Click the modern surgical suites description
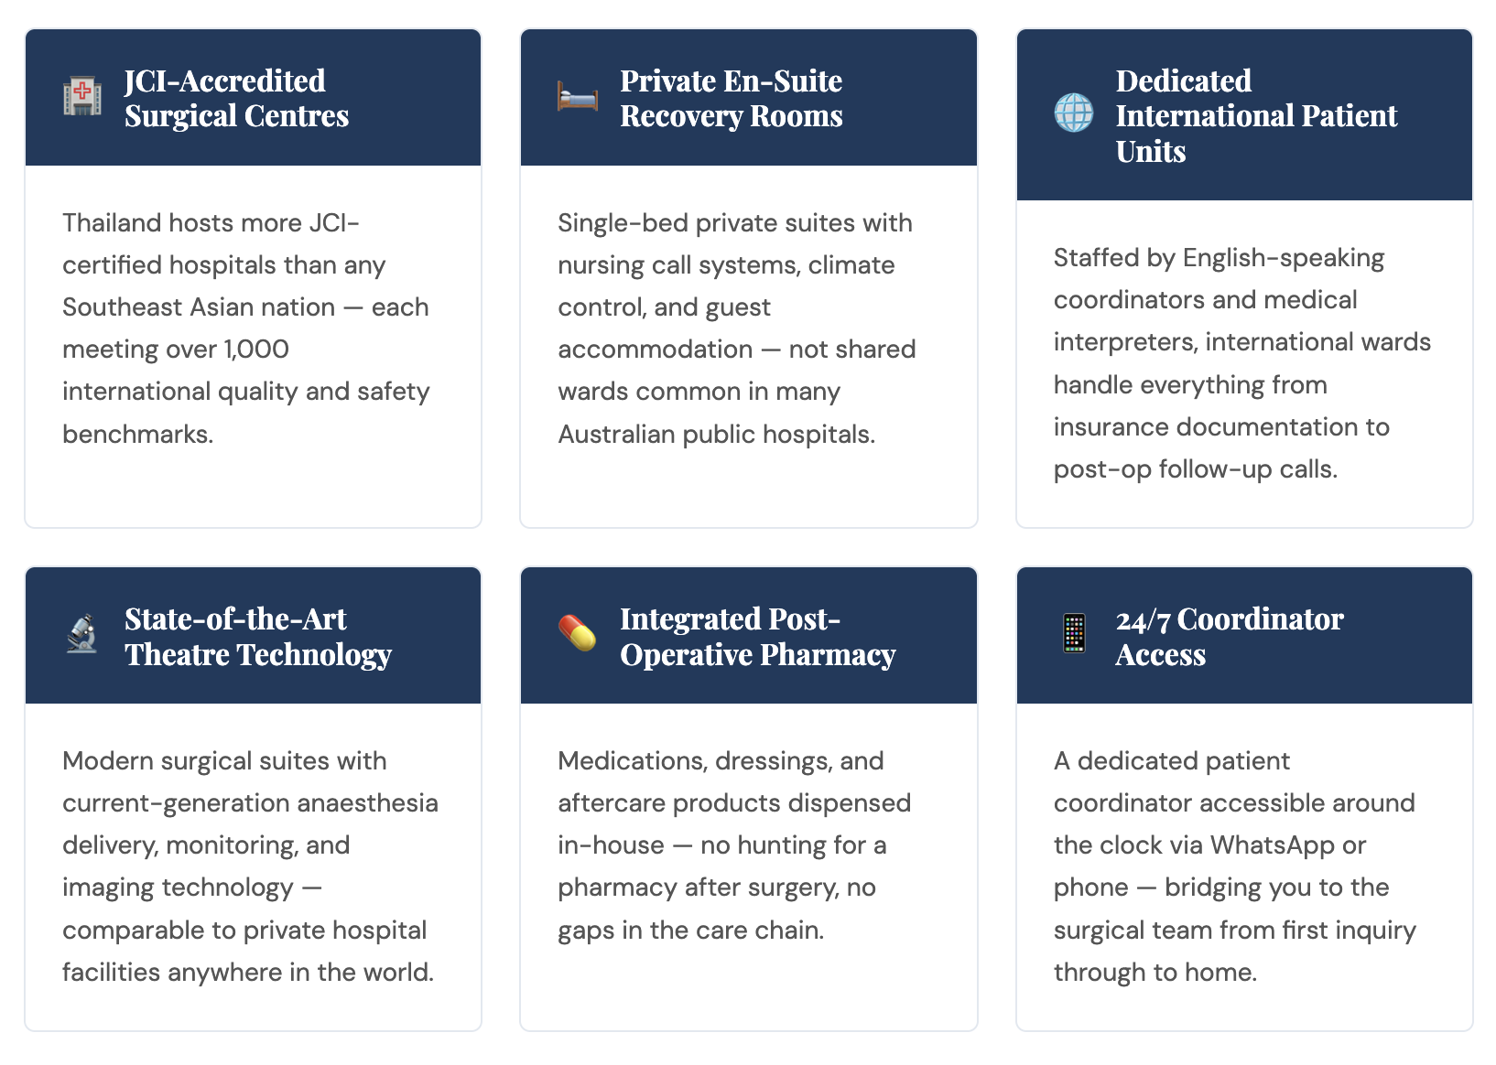 pyautogui.click(x=250, y=866)
